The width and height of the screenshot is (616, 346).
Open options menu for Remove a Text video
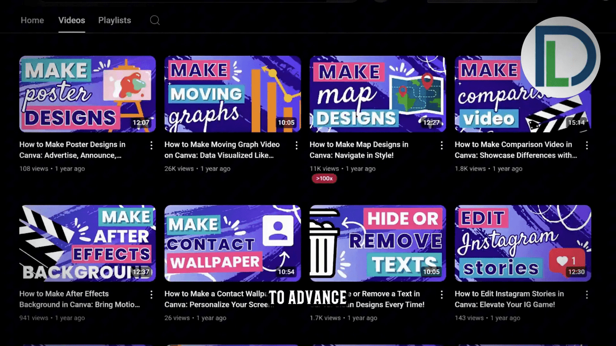click(x=442, y=294)
